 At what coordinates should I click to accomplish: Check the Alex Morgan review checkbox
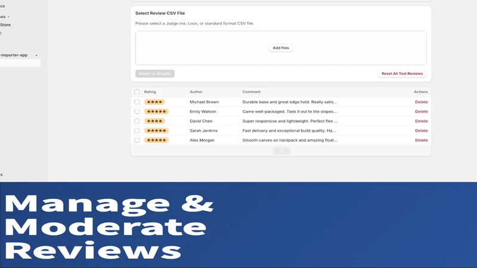coord(137,141)
